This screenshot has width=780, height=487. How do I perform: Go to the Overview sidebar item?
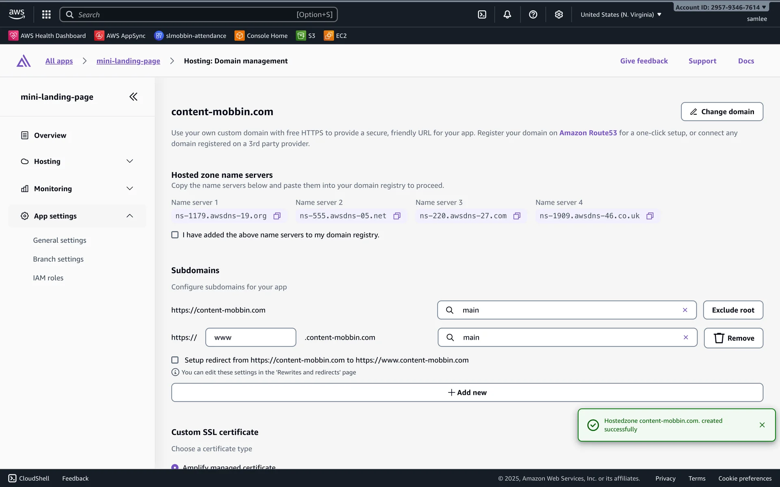click(50, 135)
